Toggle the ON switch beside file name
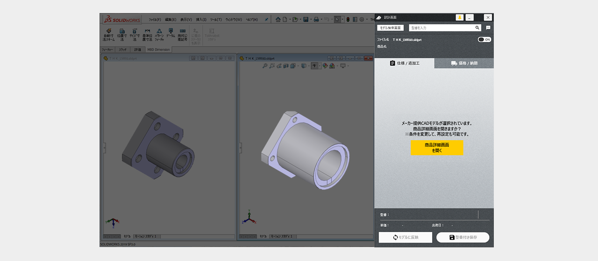598x261 pixels. click(484, 40)
